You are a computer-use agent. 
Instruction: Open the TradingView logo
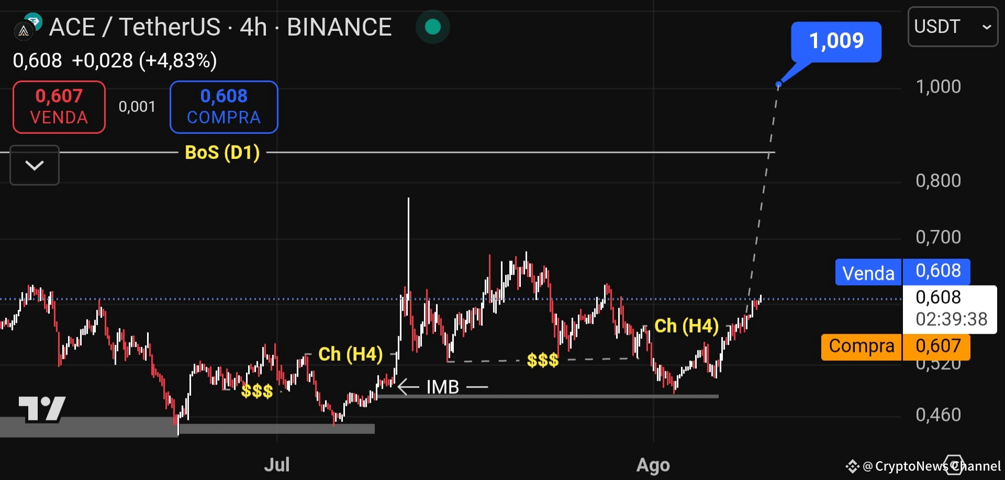tap(42, 409)
